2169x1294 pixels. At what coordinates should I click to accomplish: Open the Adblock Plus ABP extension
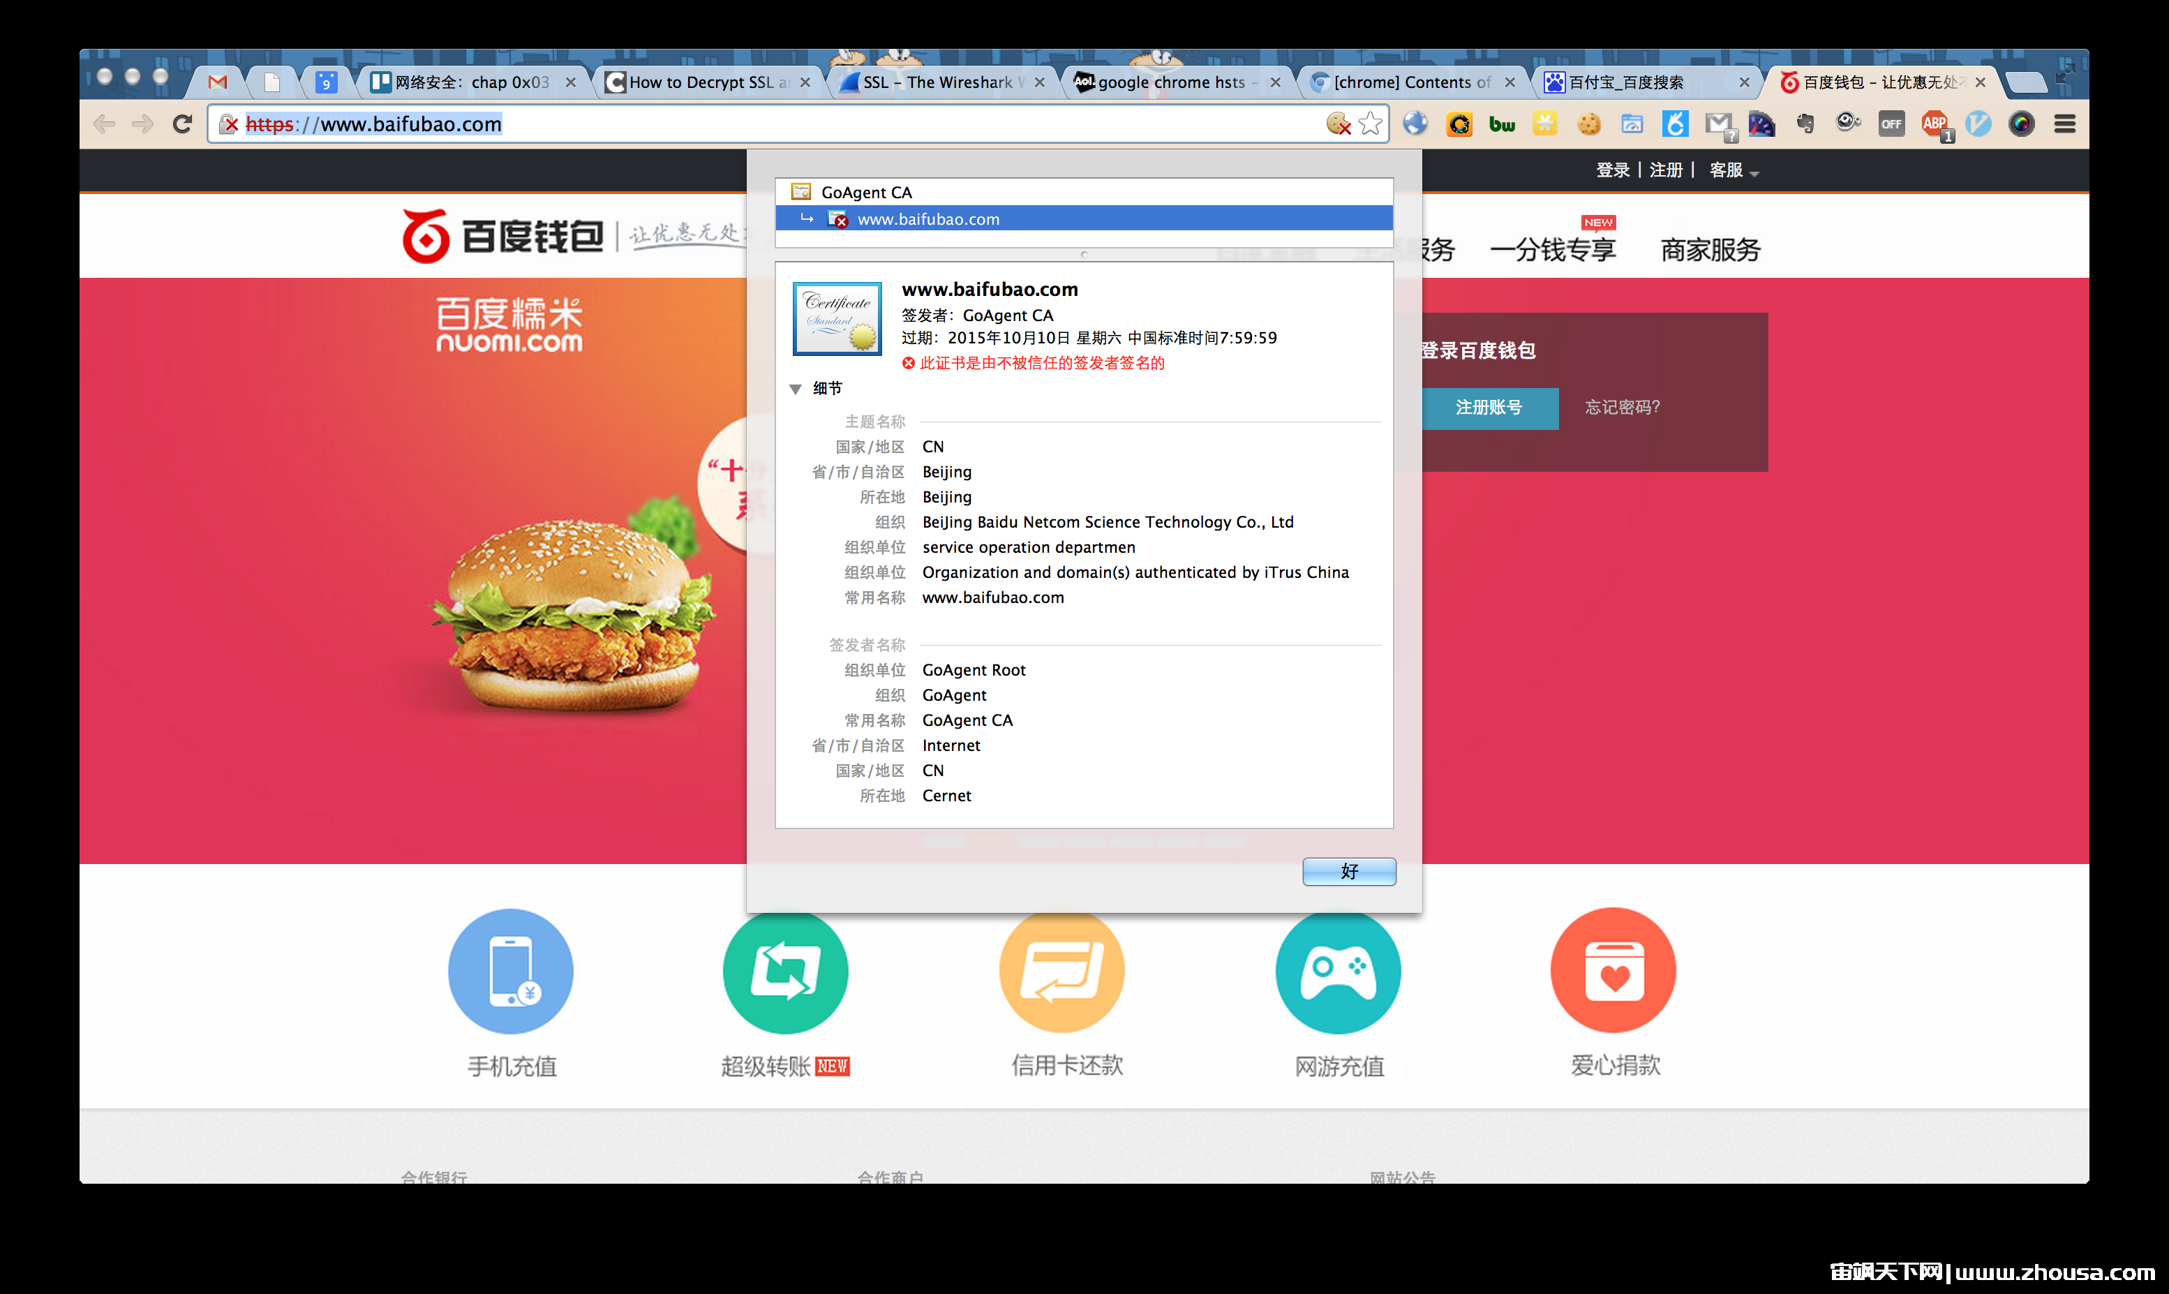tap(1936, 126)
